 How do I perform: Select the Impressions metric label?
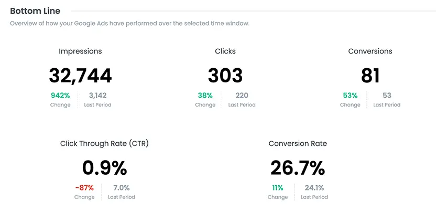pos(80,51)
